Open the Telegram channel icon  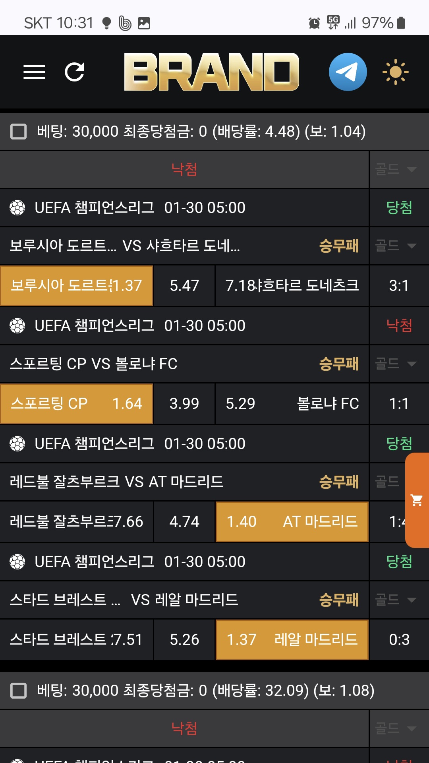coord(348,72)
